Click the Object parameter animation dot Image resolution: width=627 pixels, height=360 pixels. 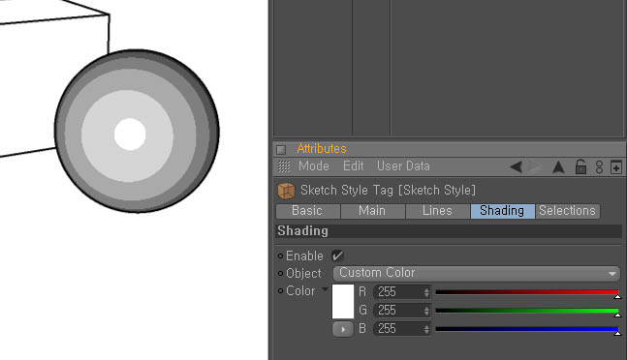pyautogui.click(x=280, y=274)
